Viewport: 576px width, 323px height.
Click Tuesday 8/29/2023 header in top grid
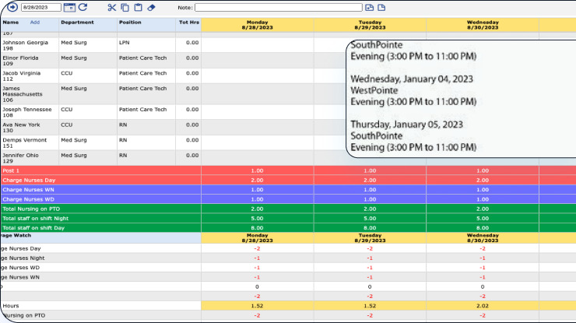click(370, 25)
